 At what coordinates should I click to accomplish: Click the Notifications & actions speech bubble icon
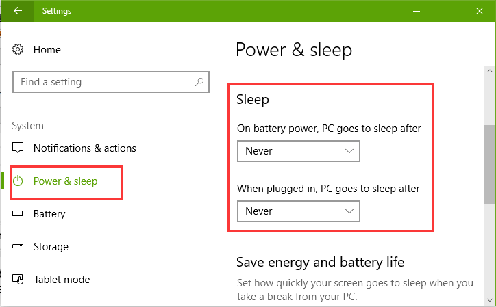[19, 148]
